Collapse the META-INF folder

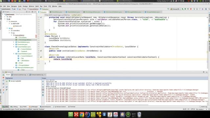tap(10, 24)
